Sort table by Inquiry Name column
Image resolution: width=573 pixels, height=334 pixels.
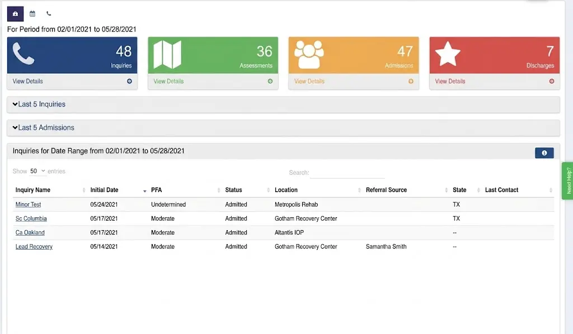tap(50, 190)
